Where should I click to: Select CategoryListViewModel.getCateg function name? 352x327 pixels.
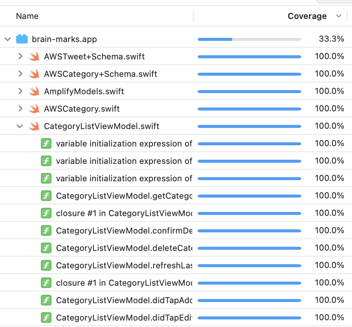tap(124, 196)
